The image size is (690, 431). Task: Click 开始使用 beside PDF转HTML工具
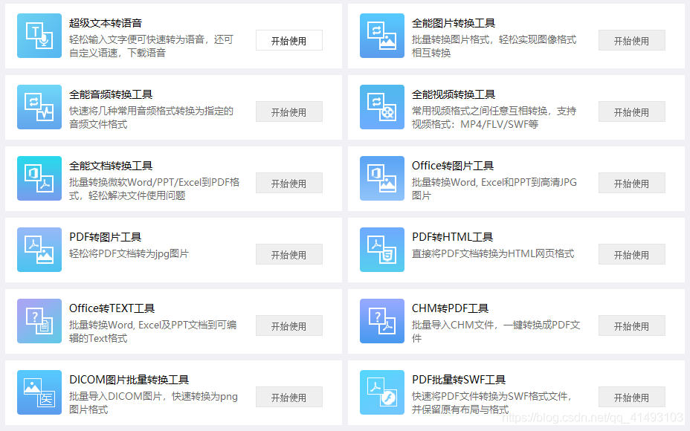pos(632,254)
